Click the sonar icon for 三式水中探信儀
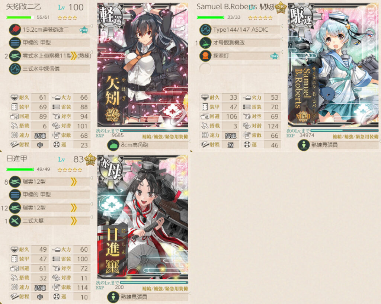Screen dimensions: 381x304 15,69
